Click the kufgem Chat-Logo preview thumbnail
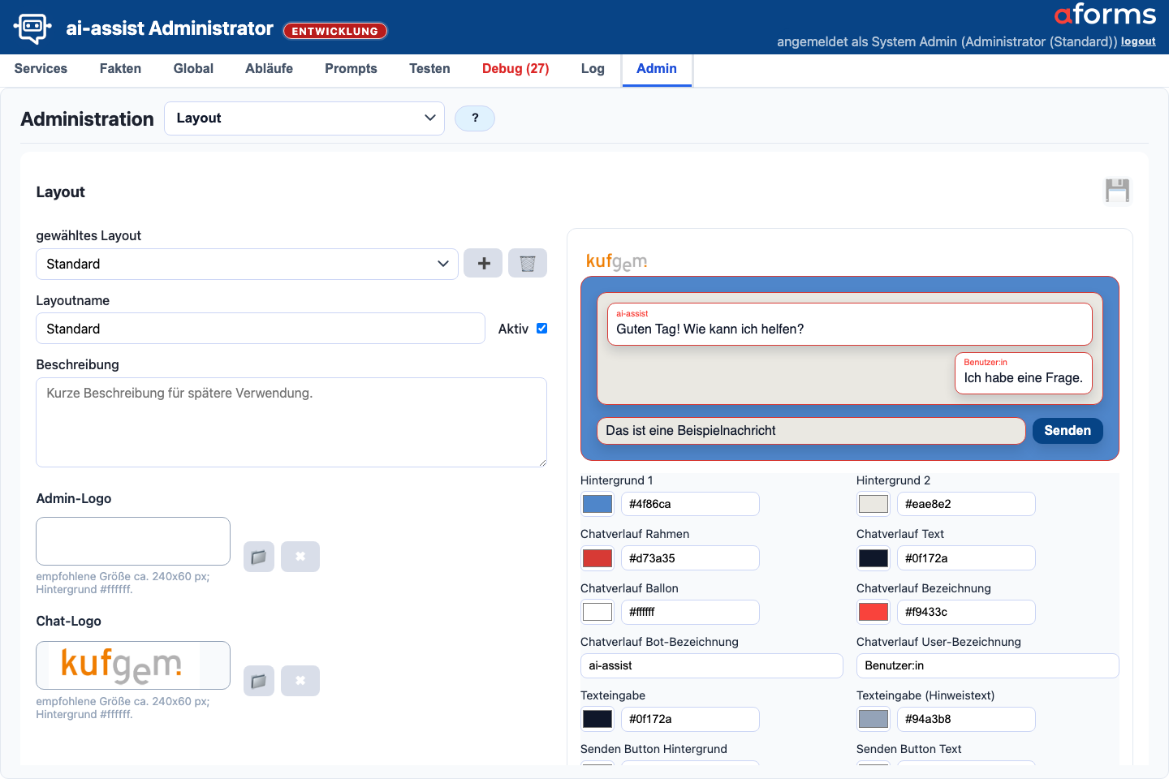This screenshot has height=779, width=1169. pyautogui.click(x=133, y=665)
